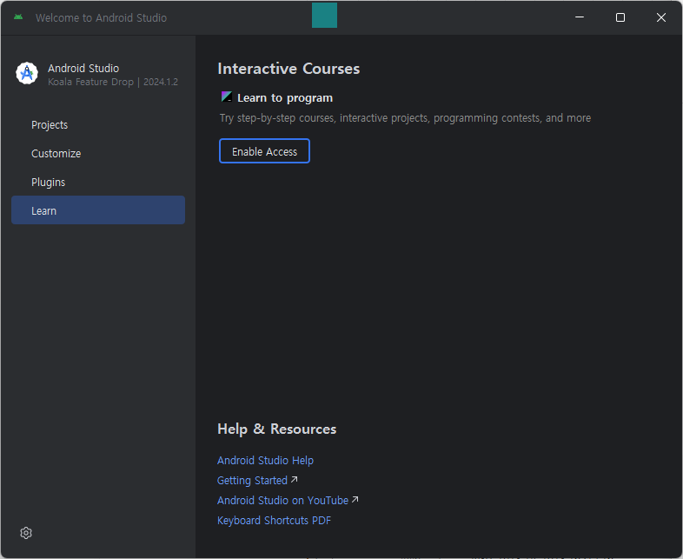Click the Learn to program course icon
This screenshot has width=683, height=559.
(227, 97)
